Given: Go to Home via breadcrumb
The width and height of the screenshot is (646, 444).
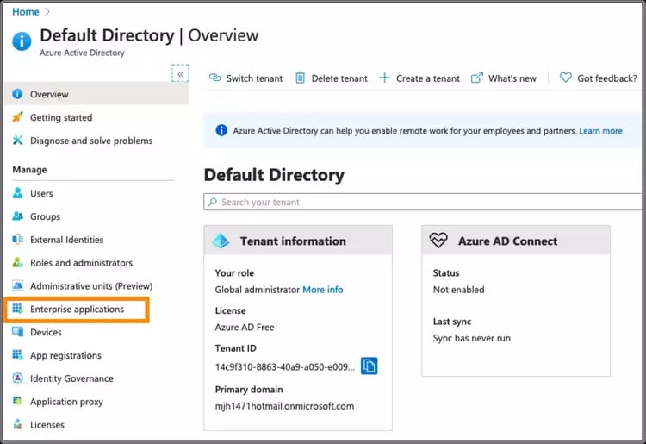Looking at the screenshot, I should click(26, 11).
